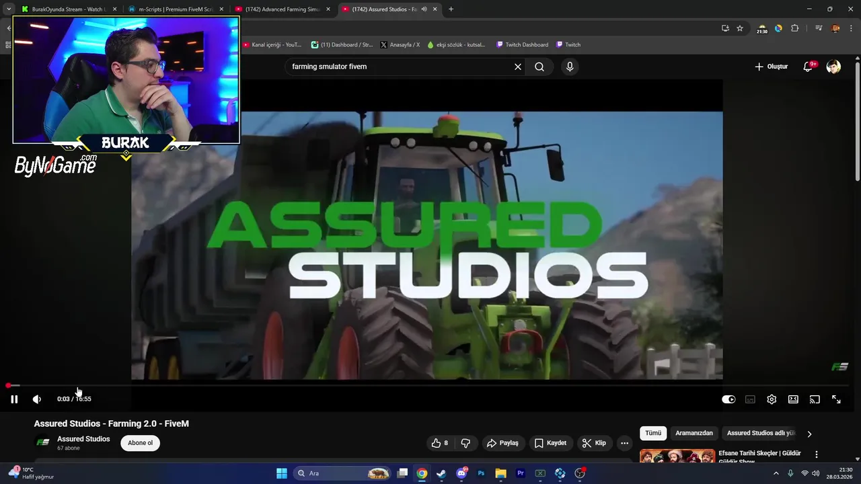The height and width of the screenshot is (484, 861).
Task: Dislike the video
Action: (465, 443)
